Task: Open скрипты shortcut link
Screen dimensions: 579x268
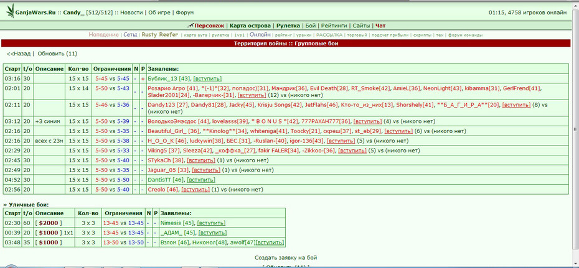Action: point(422,35)
